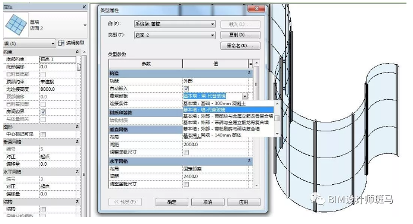Screen dimensions: 413x224
Task: Open the type selector arrow beside 店面 2 in Properties
Action: (85, 25)
